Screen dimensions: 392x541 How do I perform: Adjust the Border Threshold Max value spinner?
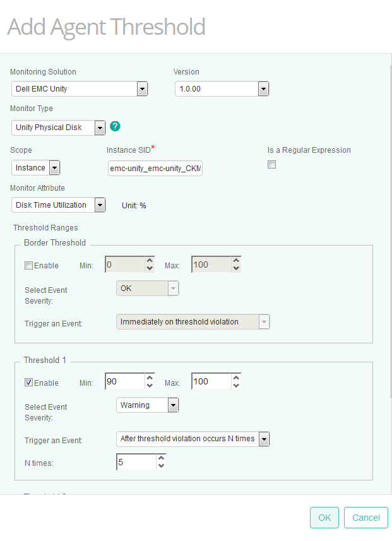[x=235, y=264]
